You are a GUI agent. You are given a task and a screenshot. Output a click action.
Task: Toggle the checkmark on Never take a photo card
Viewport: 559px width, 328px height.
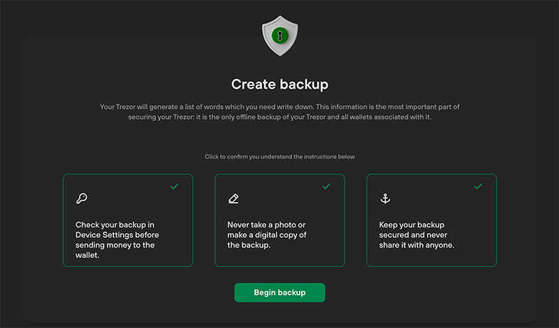point(326,186)
